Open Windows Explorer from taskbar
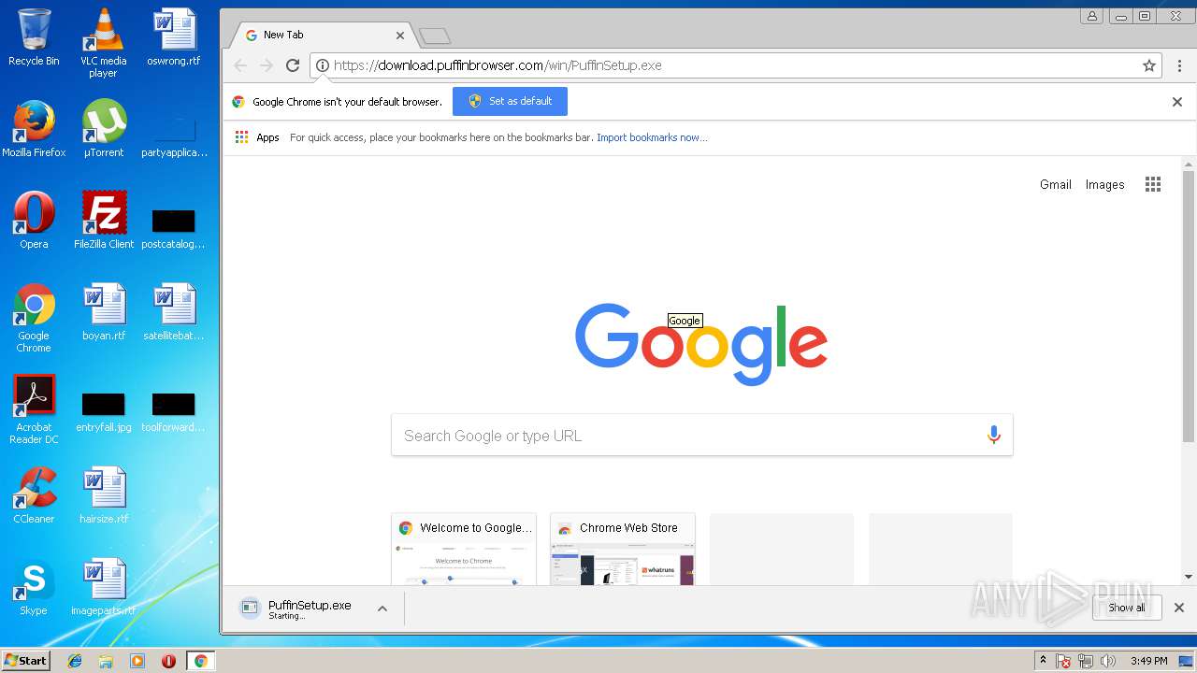 point(106,661)
